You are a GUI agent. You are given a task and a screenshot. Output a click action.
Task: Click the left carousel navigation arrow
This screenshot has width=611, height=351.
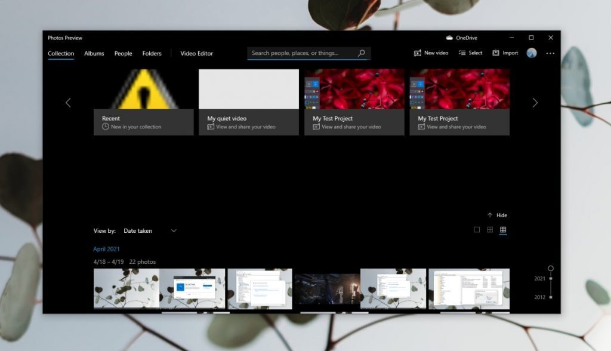pyautogui.click(x=68, y=103)
